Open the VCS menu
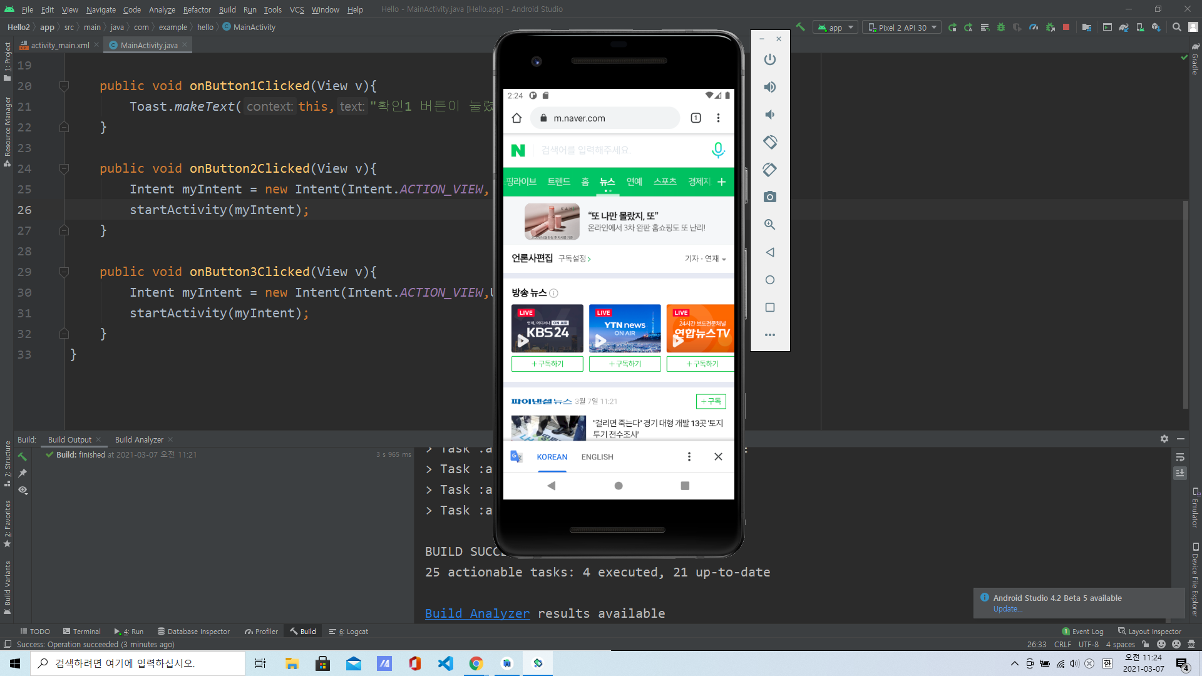 pos(297,9)
